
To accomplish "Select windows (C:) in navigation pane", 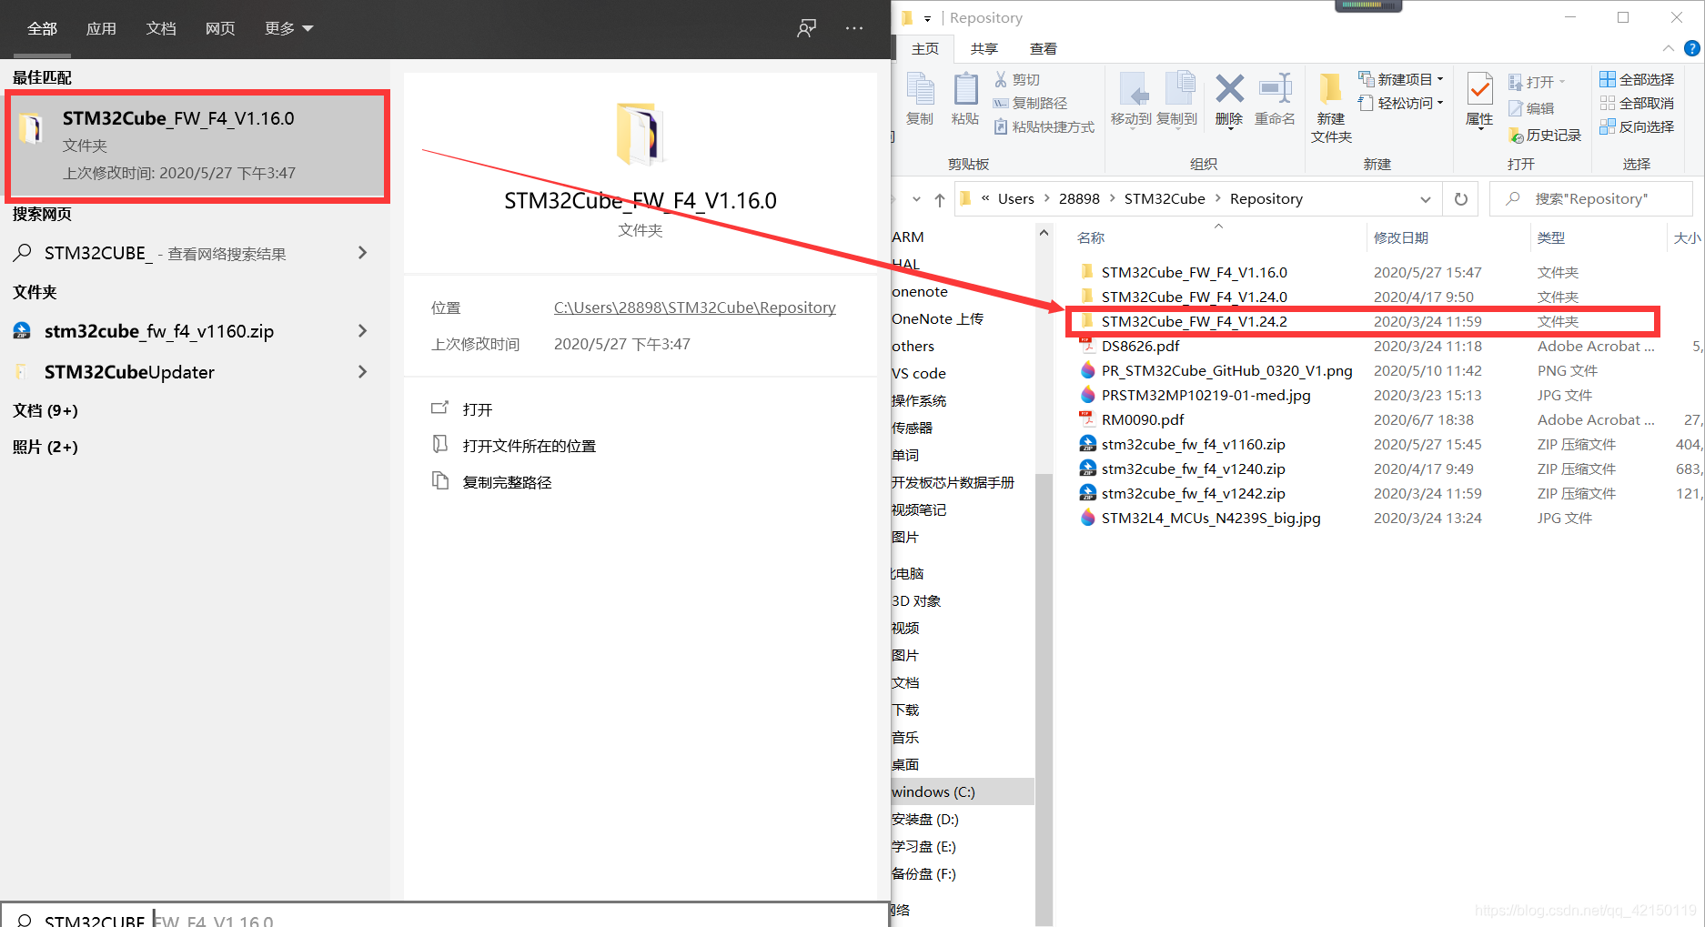I will (963, 791).
